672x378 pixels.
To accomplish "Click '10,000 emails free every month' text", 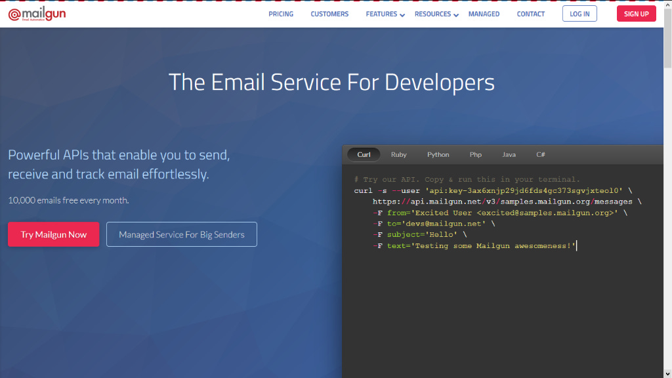I will pos(68,200).
